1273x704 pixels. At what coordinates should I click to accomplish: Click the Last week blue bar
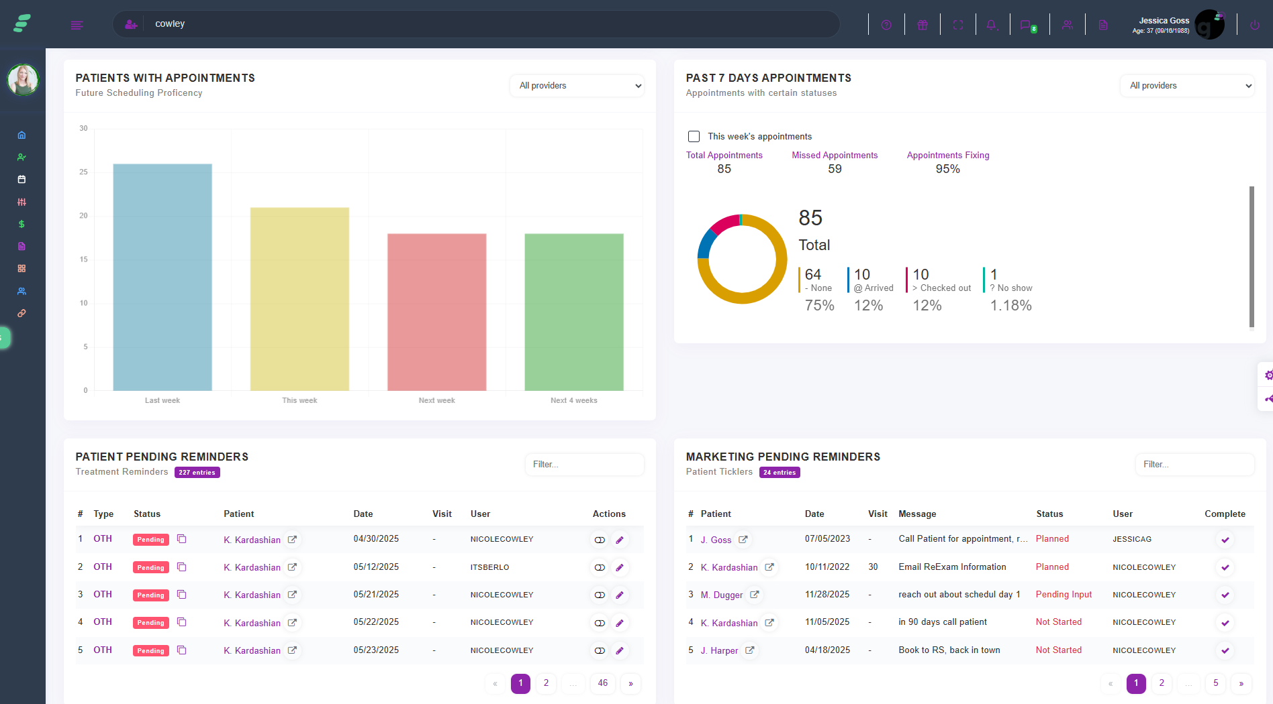[162, 277]
